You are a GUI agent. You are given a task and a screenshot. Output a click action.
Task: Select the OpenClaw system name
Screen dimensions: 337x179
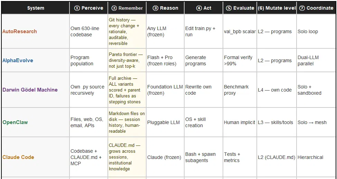(15, 122)
